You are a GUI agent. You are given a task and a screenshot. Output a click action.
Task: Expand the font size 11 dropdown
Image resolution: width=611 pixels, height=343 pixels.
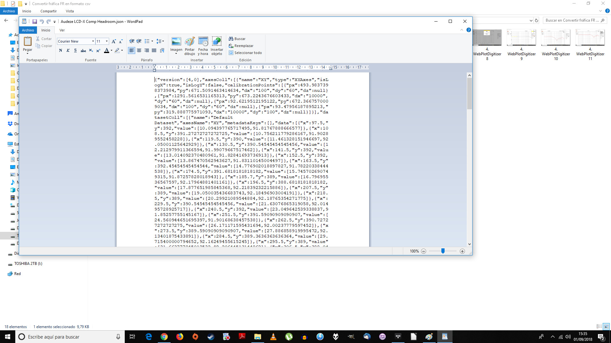107,41
